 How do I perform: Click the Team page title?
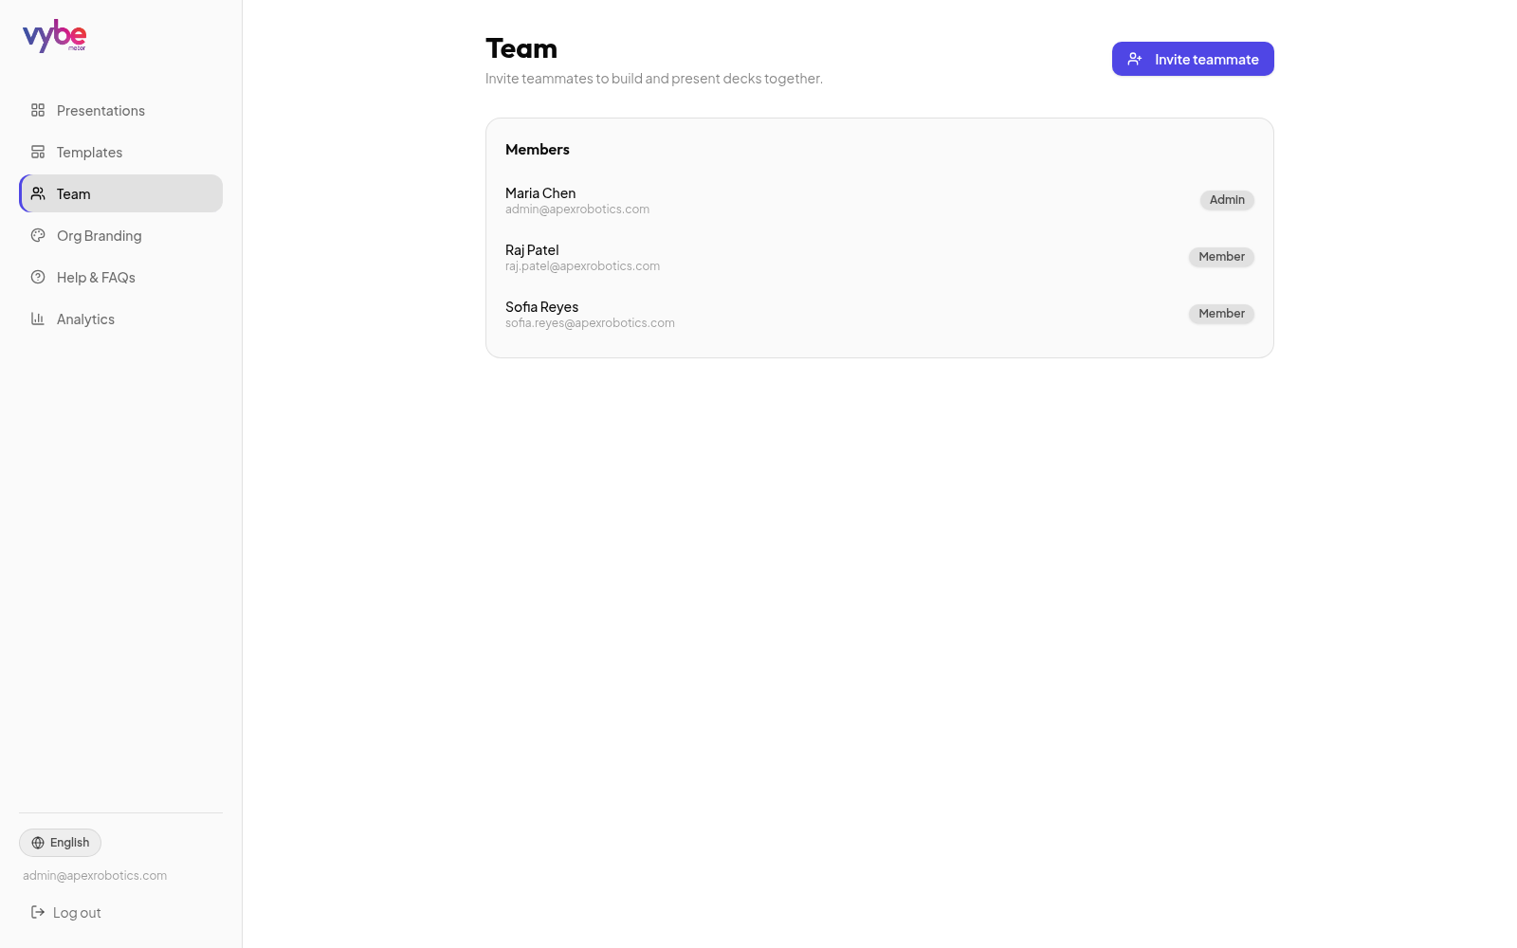tap(521, 48)
